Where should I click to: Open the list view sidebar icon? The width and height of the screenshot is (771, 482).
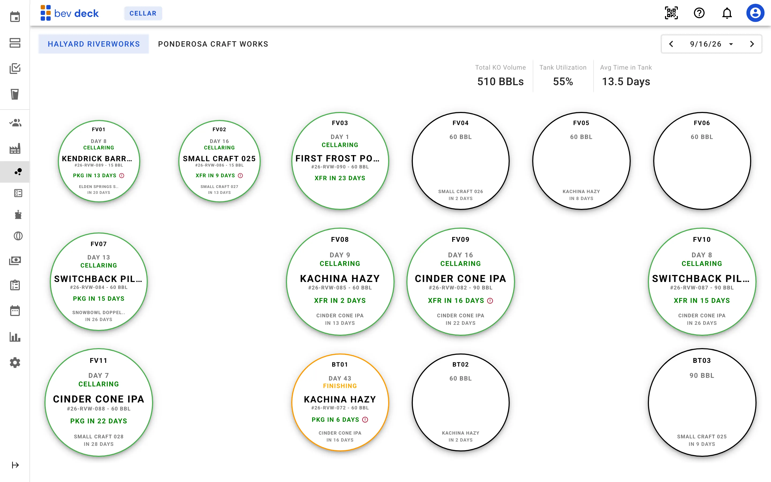(x=18, y=193)
